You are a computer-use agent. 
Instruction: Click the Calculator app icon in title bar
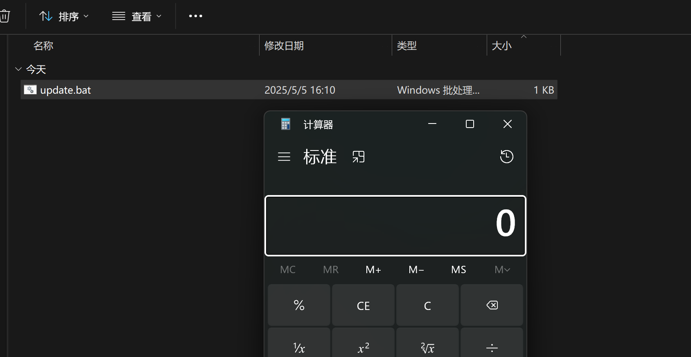pos(286,124)
